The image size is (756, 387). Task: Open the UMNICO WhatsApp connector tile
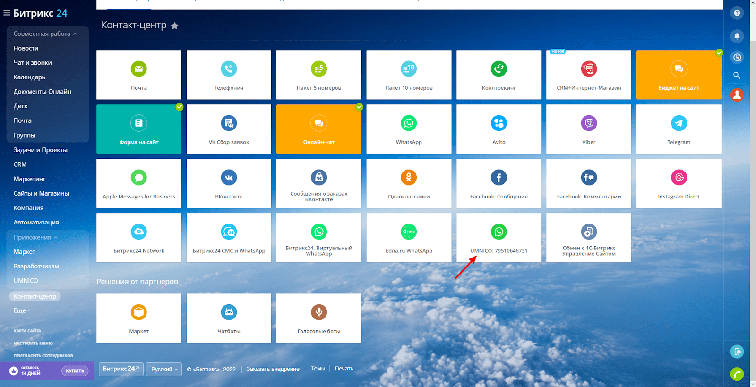click(x=498, y=238)
